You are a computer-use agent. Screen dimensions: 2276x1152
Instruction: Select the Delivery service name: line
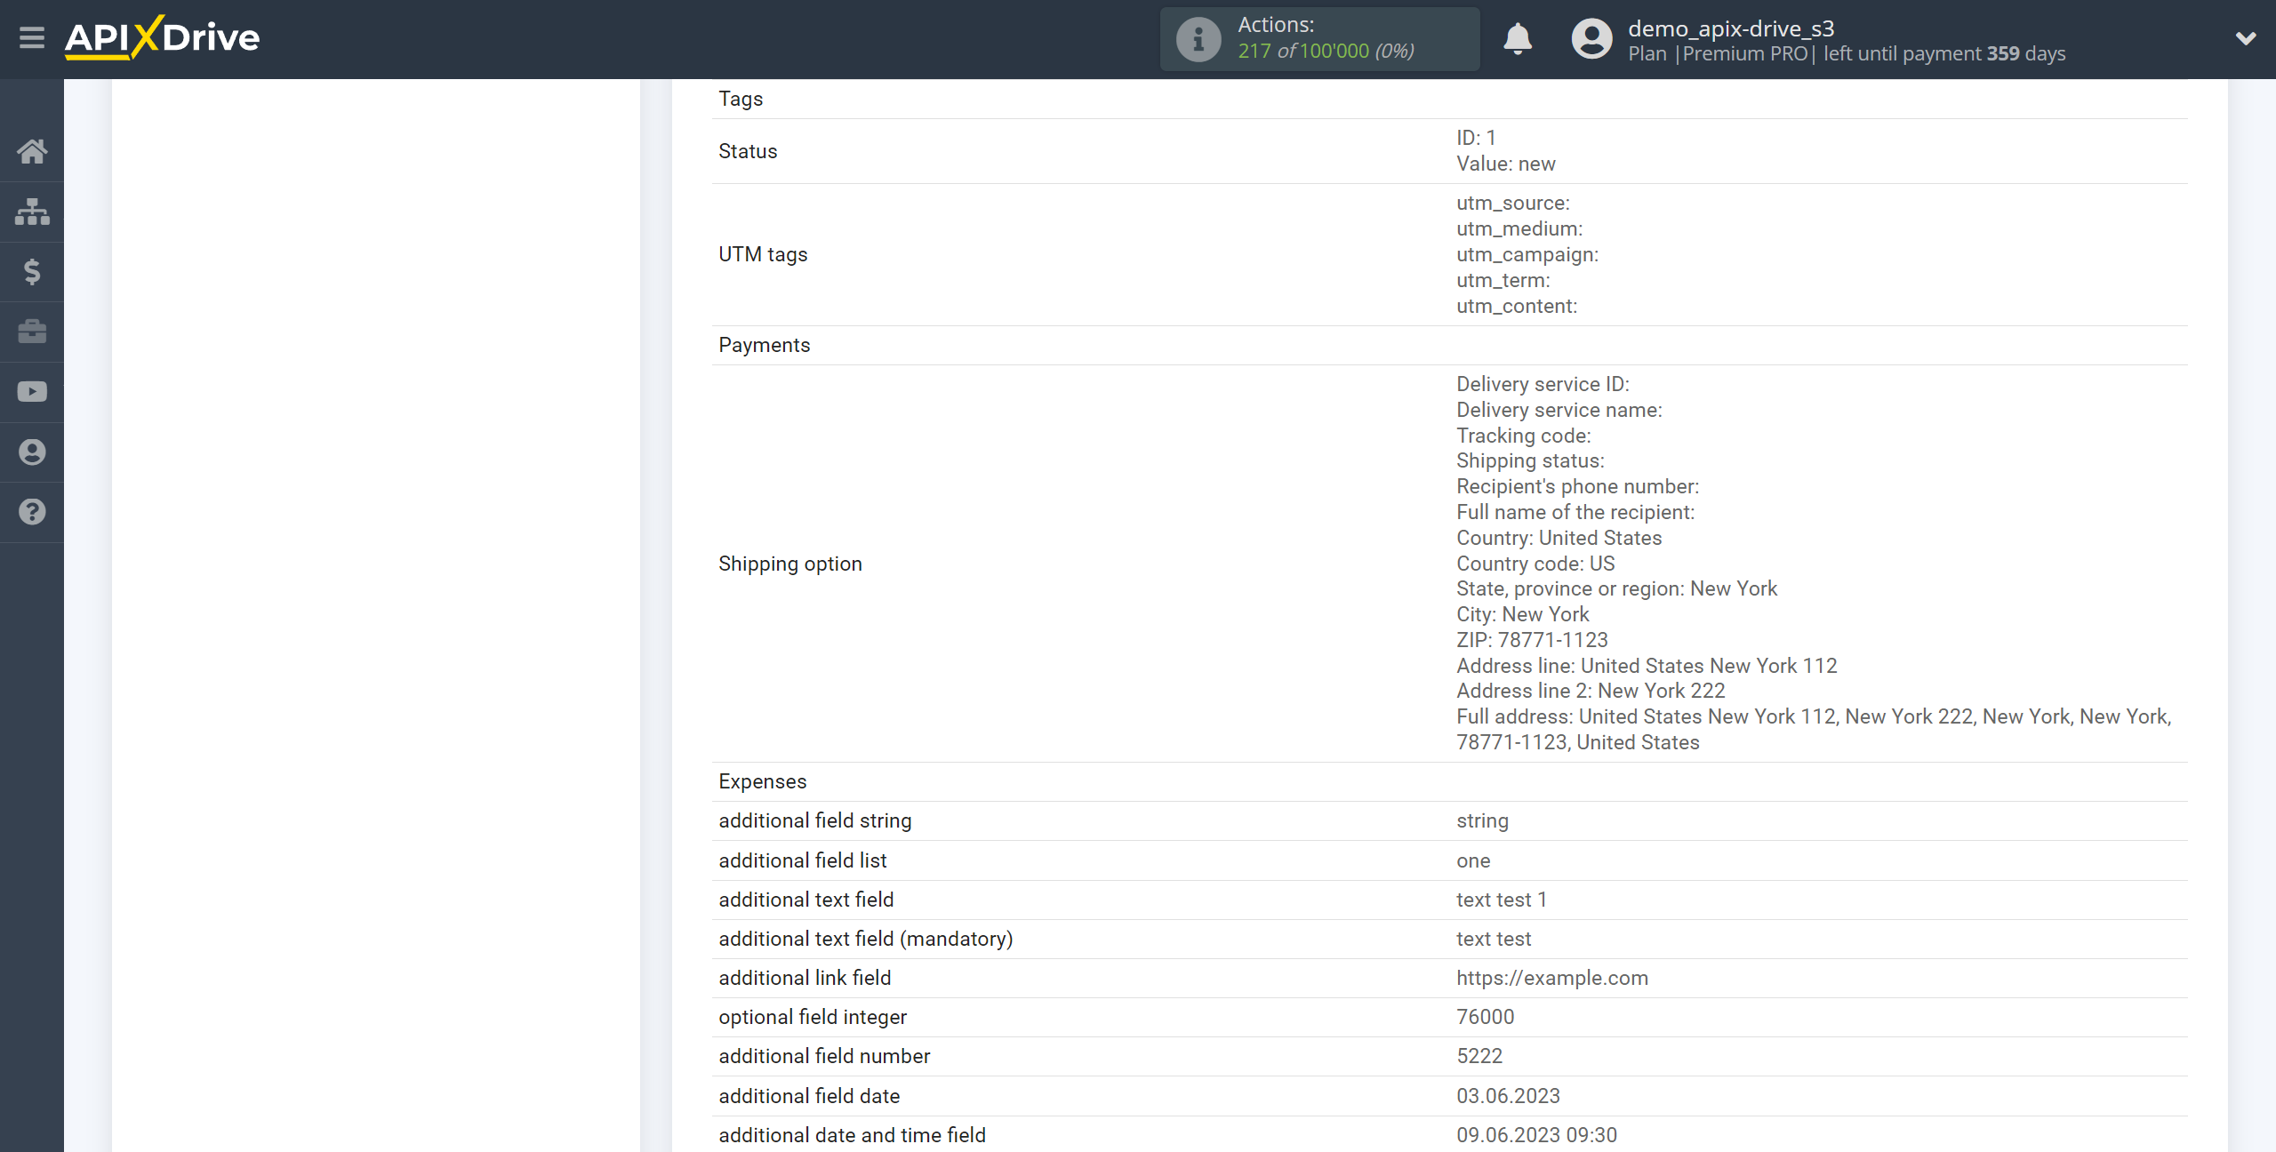1559,411
